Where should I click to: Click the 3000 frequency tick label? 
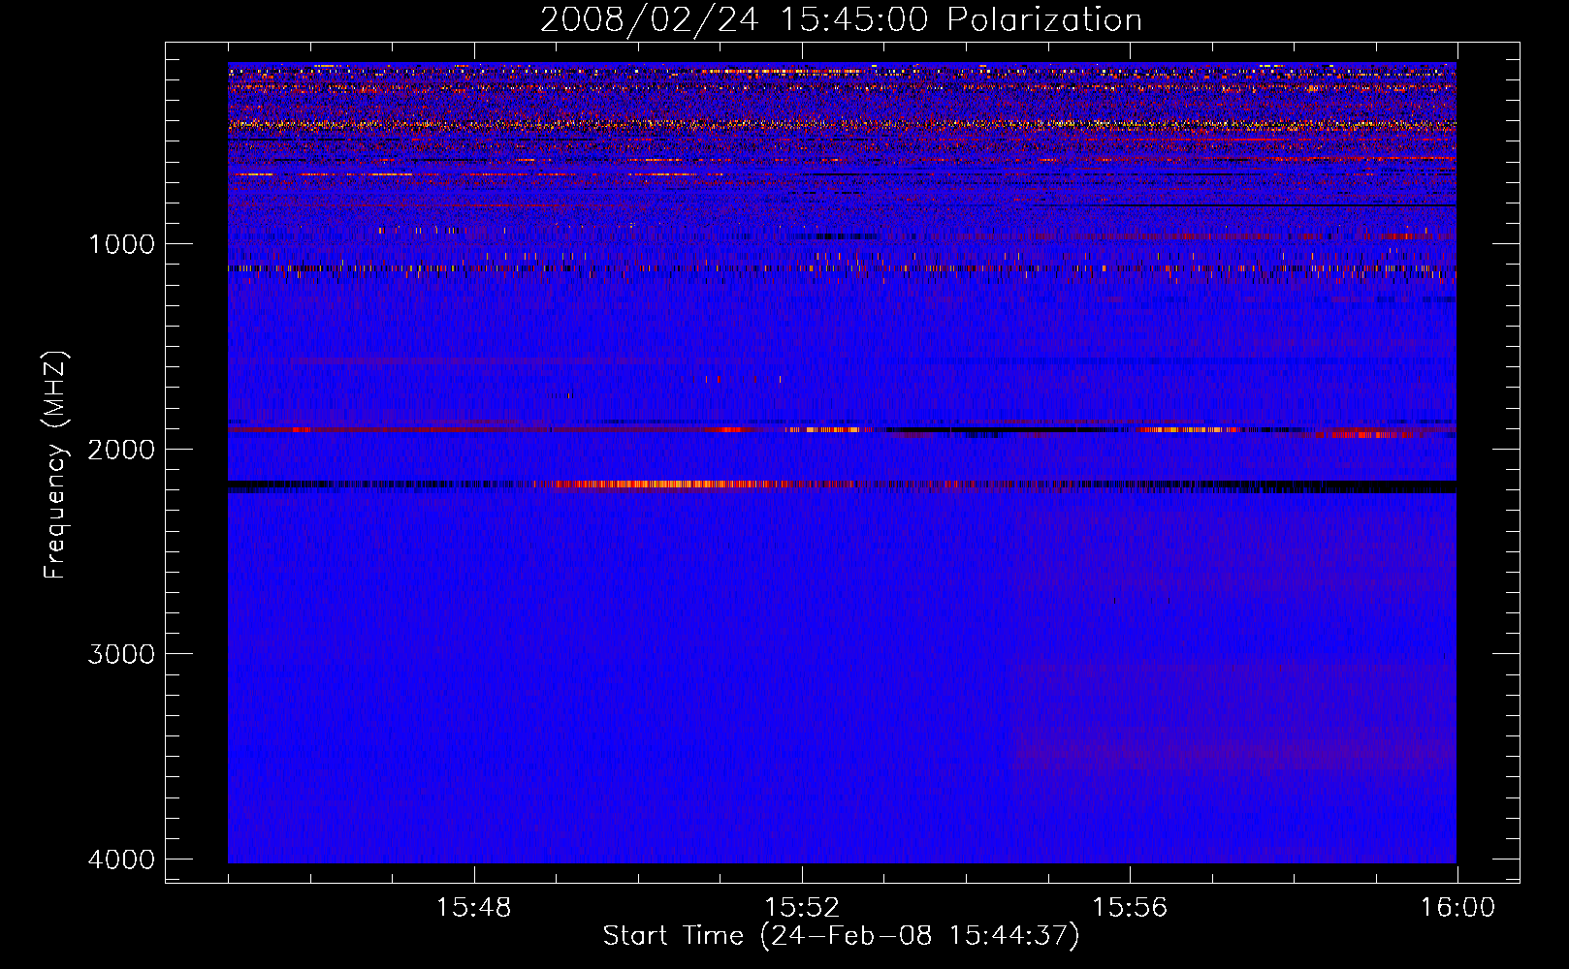coord(121,654)
